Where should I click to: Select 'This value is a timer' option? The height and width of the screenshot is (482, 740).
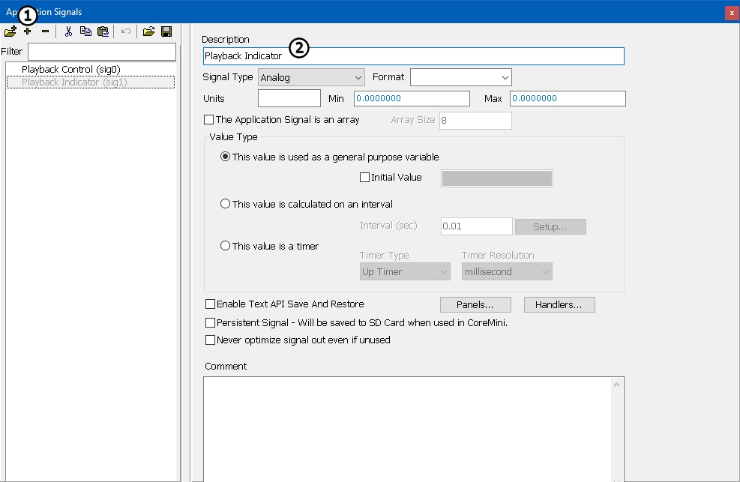click(225, 246)
